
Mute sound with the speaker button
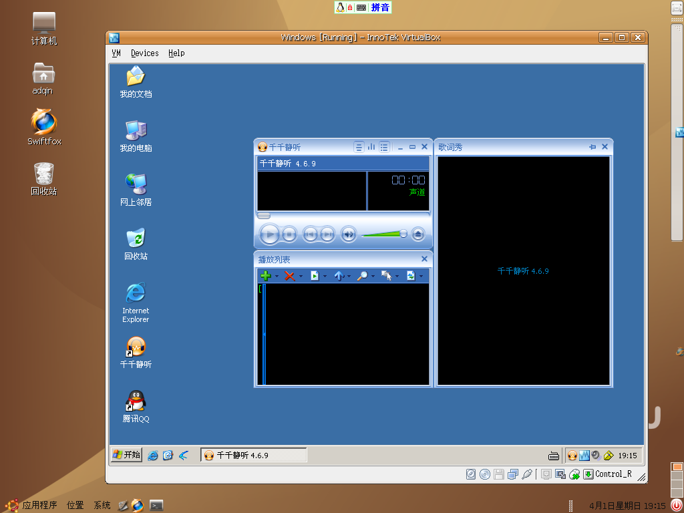[x=348, y=234]
